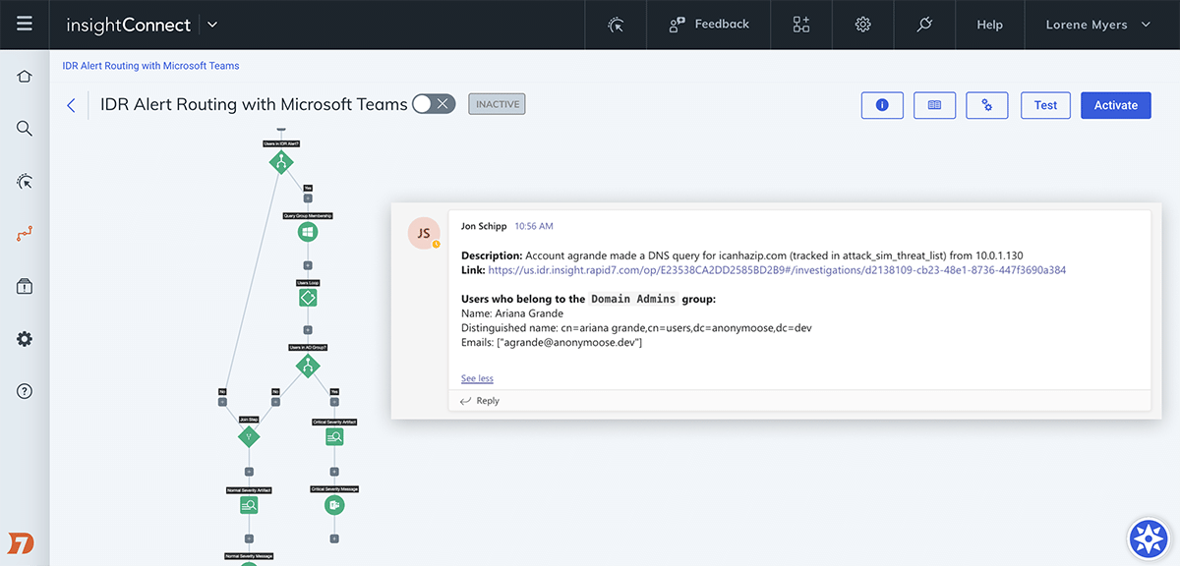Open Help in the top bar
This screenshot has height=566, width=1180.
pyautogui.click(x=989, y=25)
